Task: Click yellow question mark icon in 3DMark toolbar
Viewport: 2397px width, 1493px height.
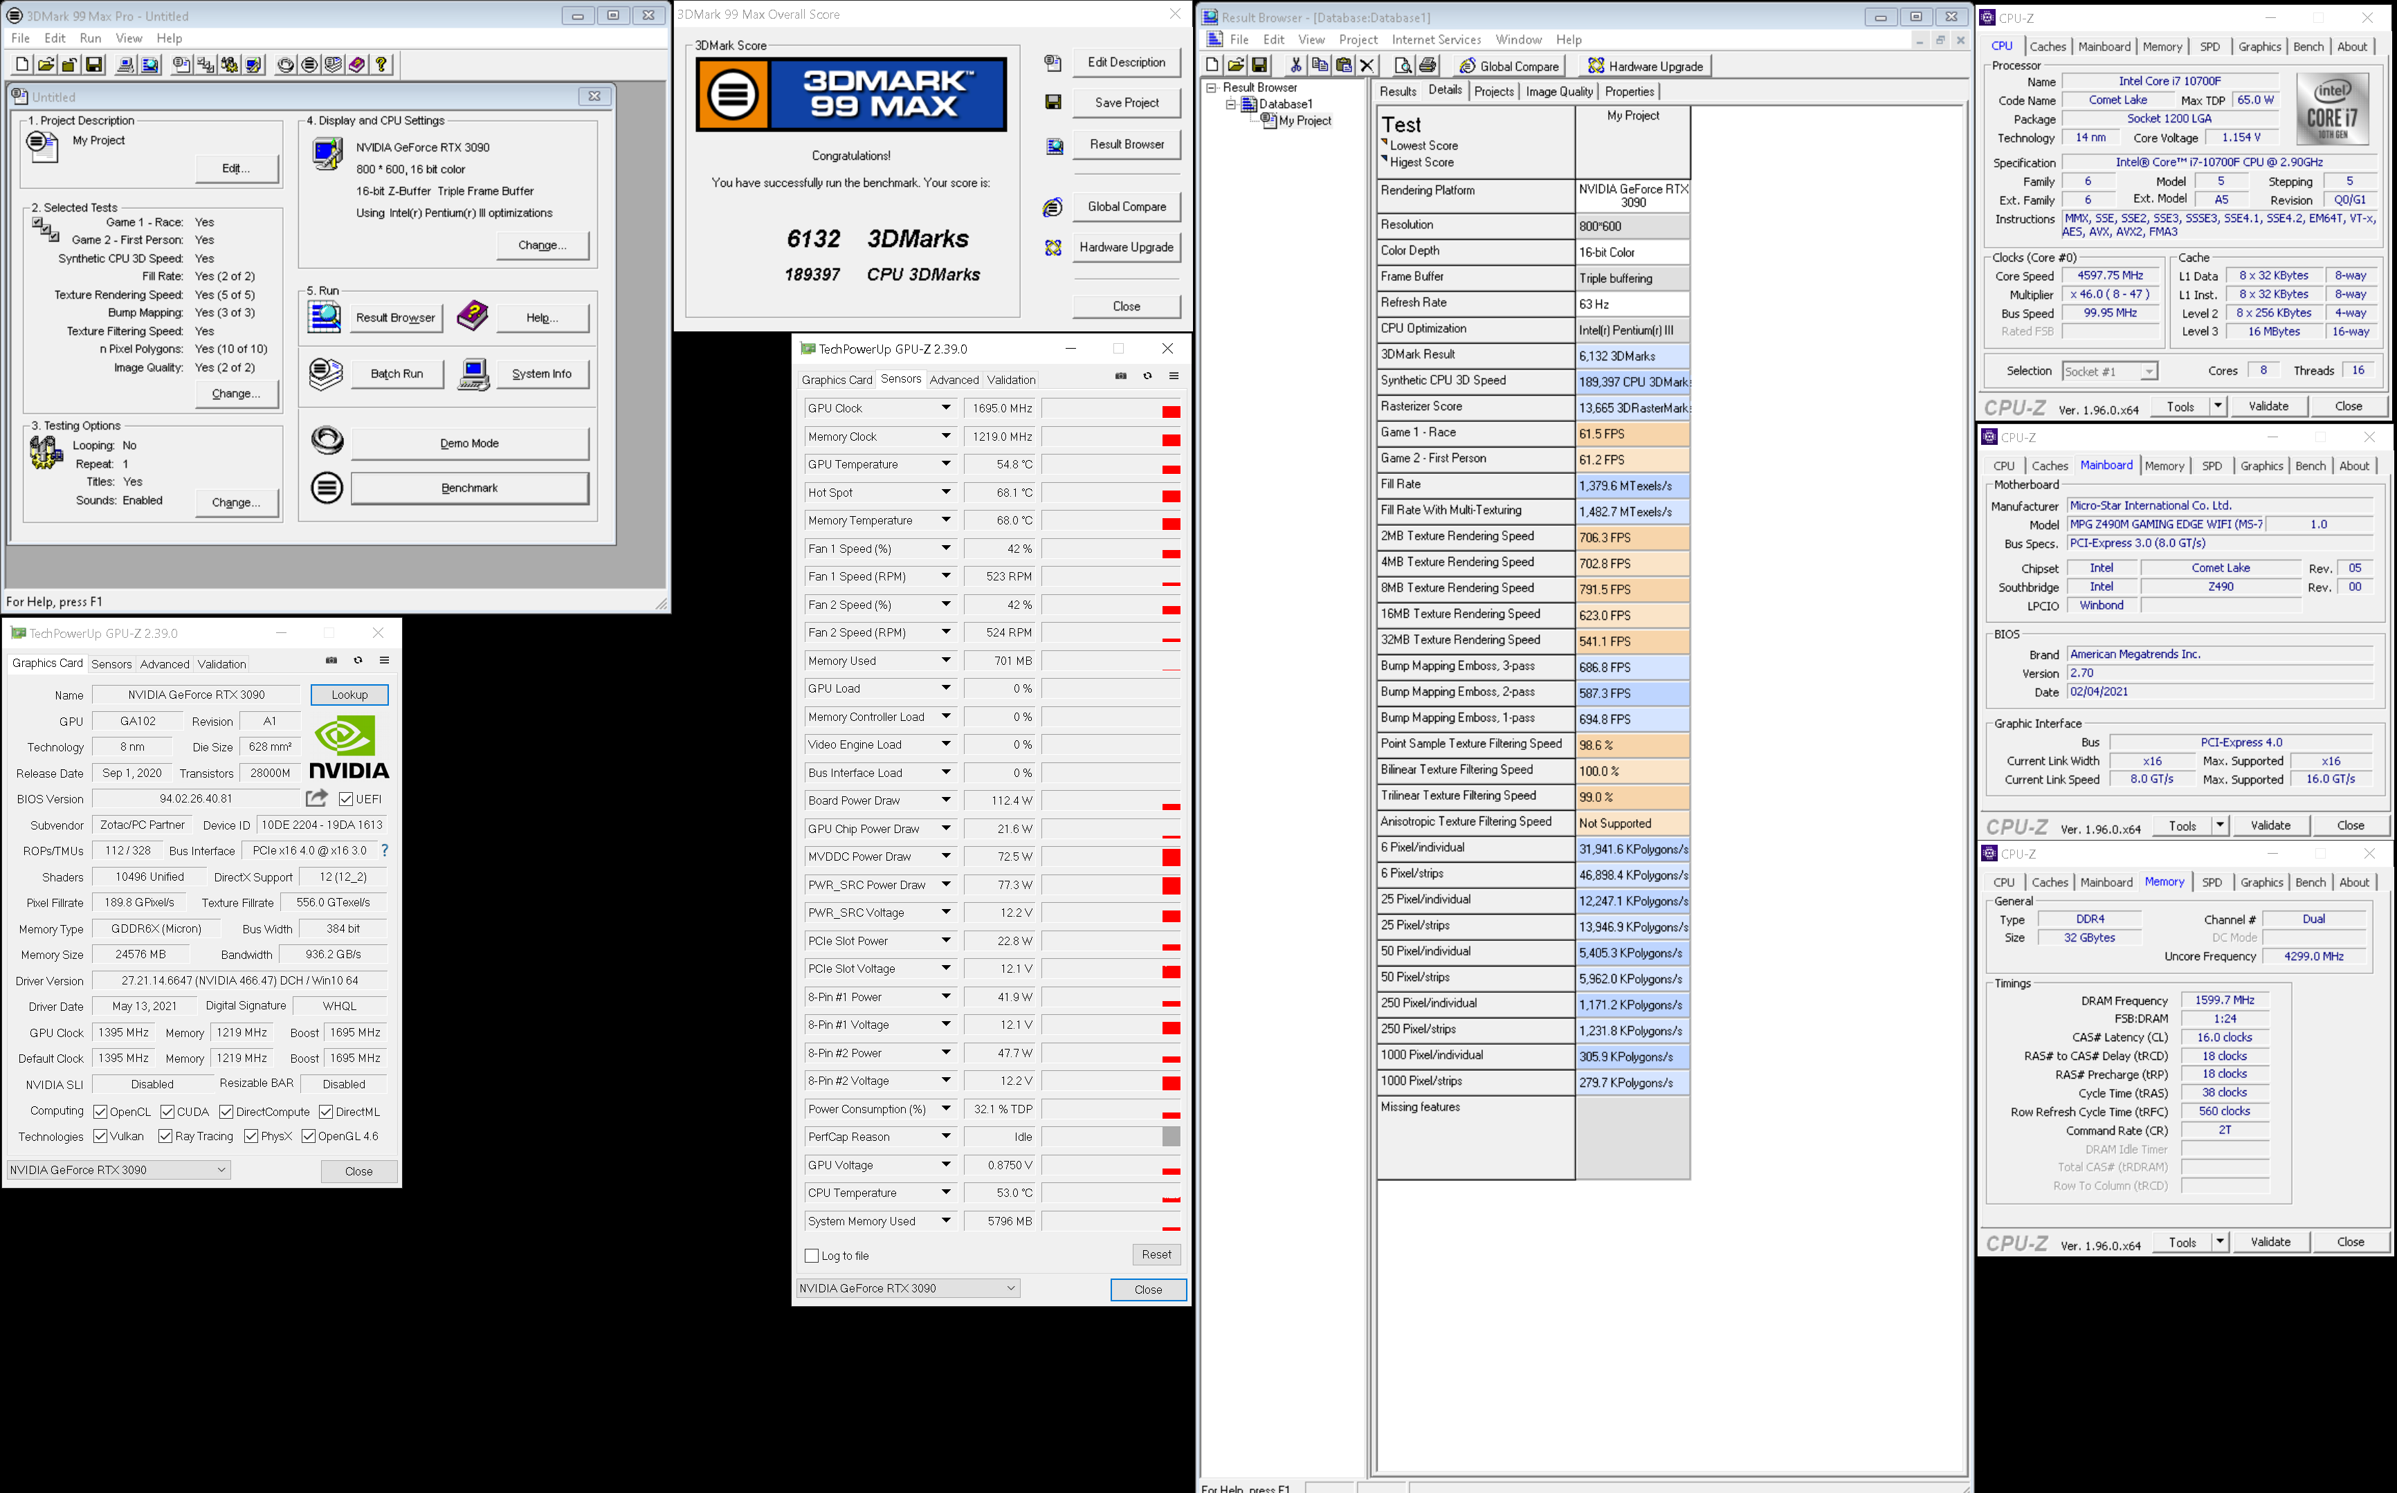Action: (381, 65)
